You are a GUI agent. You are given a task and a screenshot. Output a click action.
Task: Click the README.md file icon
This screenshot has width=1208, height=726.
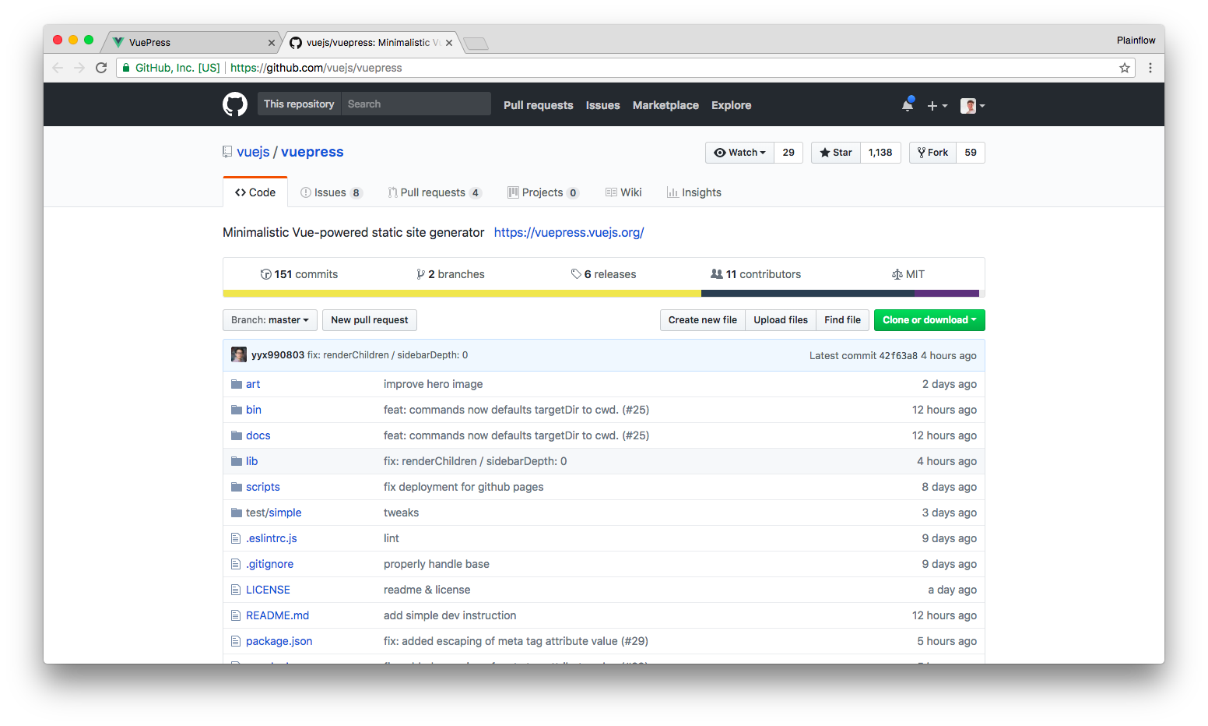point(236,615)
